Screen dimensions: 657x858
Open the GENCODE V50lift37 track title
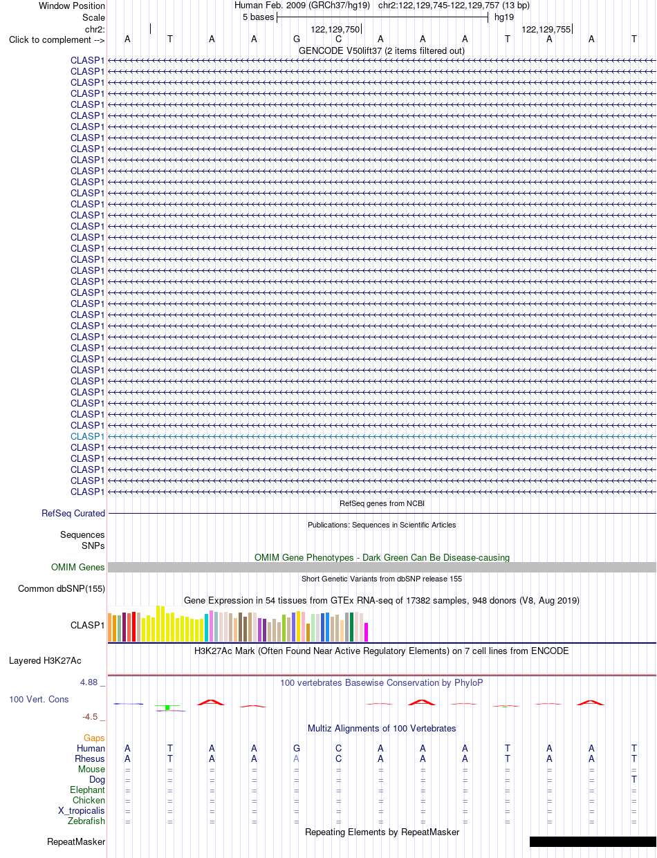point(382,50)
